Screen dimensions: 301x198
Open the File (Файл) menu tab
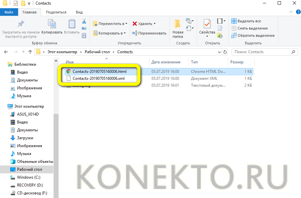point(9,12)
